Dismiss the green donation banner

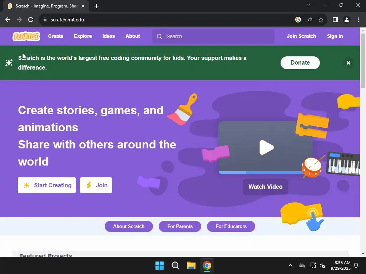point(348,63)
